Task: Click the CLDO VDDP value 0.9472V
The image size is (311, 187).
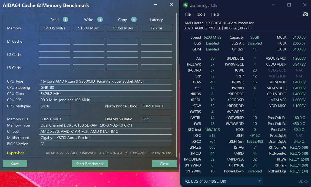Action: 299,64
